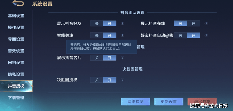Select the 下载管理 tab
Image resolution: width=233 pixels, height=111 pixels.
click(16, 98)
